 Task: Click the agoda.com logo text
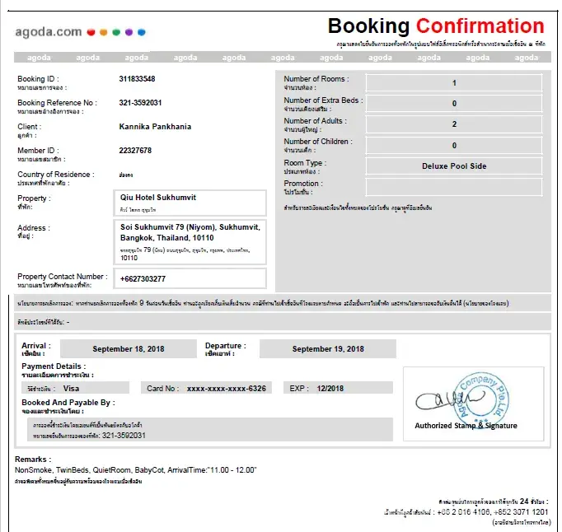[49, 32]
